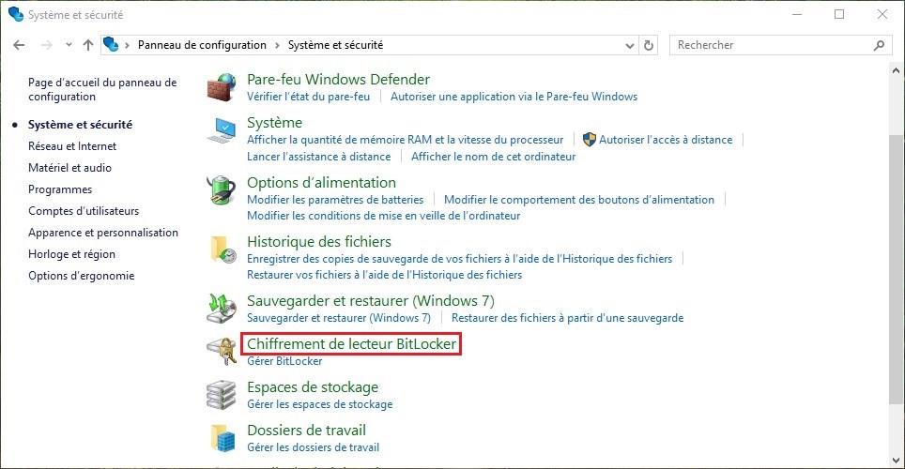Screen dimensions: 905x469
Task: Click Vérifier l'état du pare-feu
Action: coord(308,97)
